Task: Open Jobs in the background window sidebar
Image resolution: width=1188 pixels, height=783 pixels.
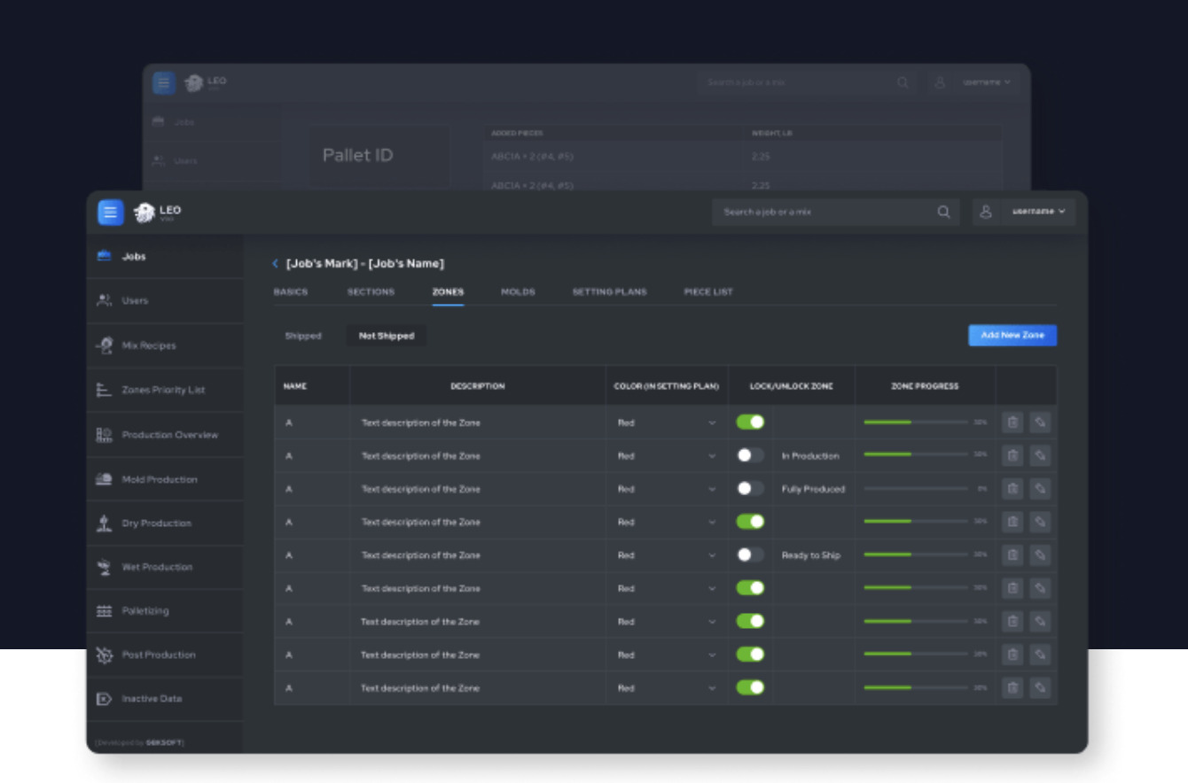Action: point(213,122)
